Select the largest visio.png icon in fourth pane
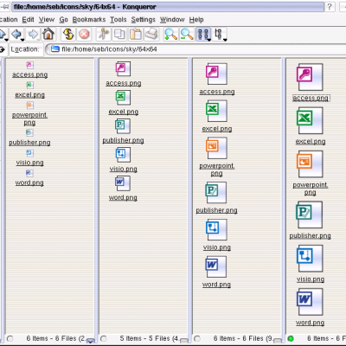This screenshot has height=346, width=346. tap(310, 259)
